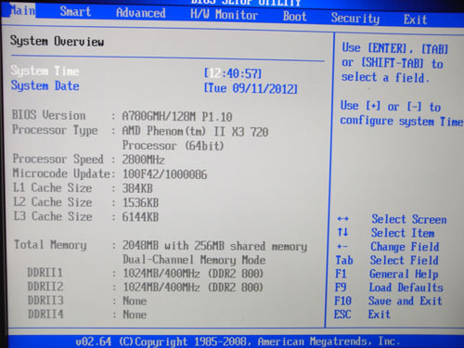This screenshot has width=464, height=348.
Task: Click the F9 key label
Action: coord(341,288)
